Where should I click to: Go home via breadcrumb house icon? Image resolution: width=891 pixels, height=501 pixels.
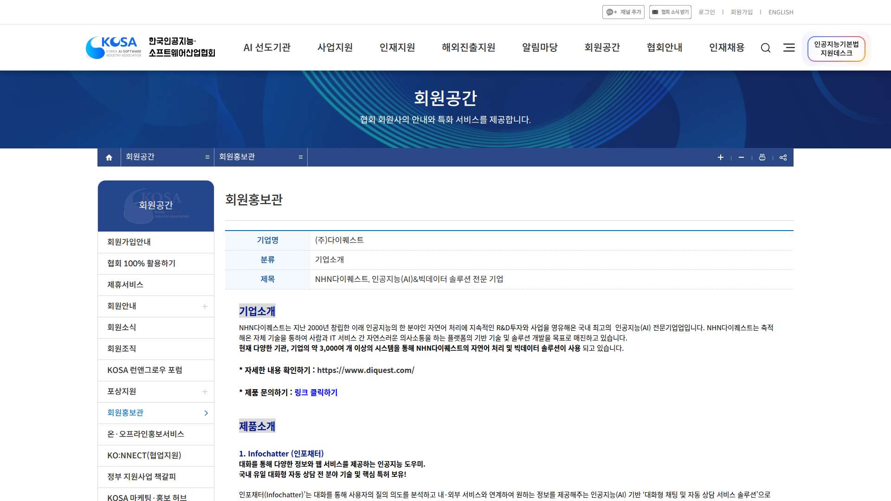109,157
